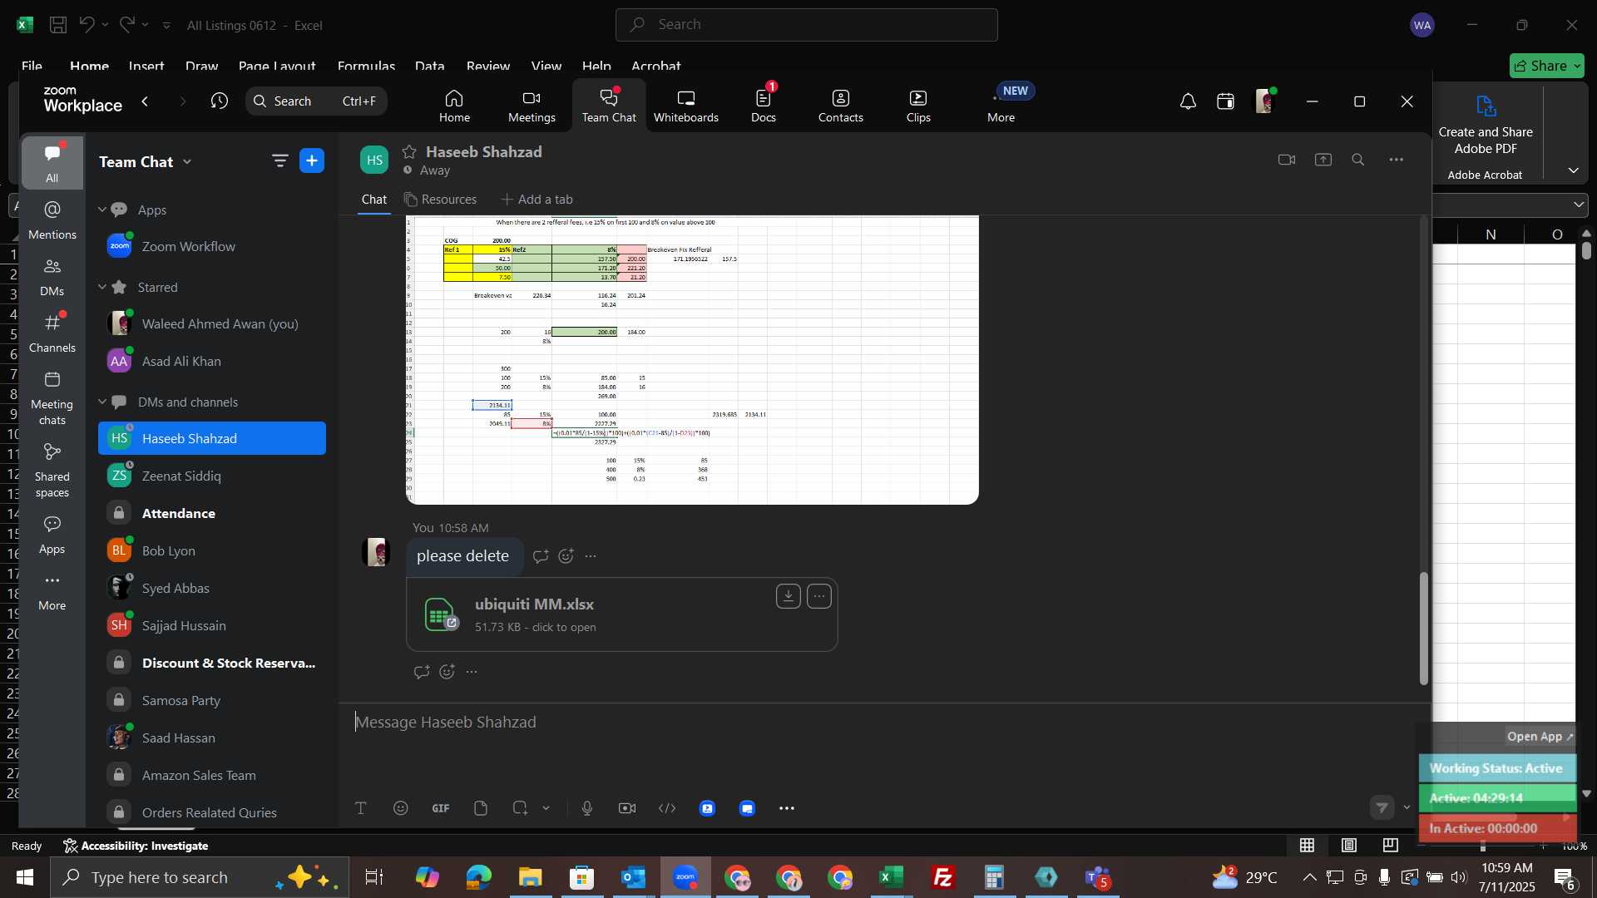Collapse the Apps section
Image resolution: width=1597 pixels, height=898 pixels.
102,210
